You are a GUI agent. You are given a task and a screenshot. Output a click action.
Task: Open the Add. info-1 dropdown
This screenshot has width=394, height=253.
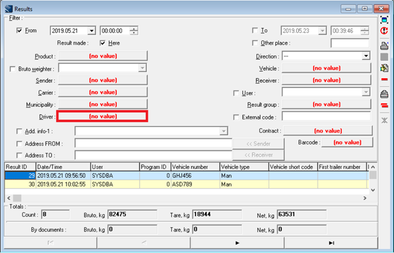223,131
